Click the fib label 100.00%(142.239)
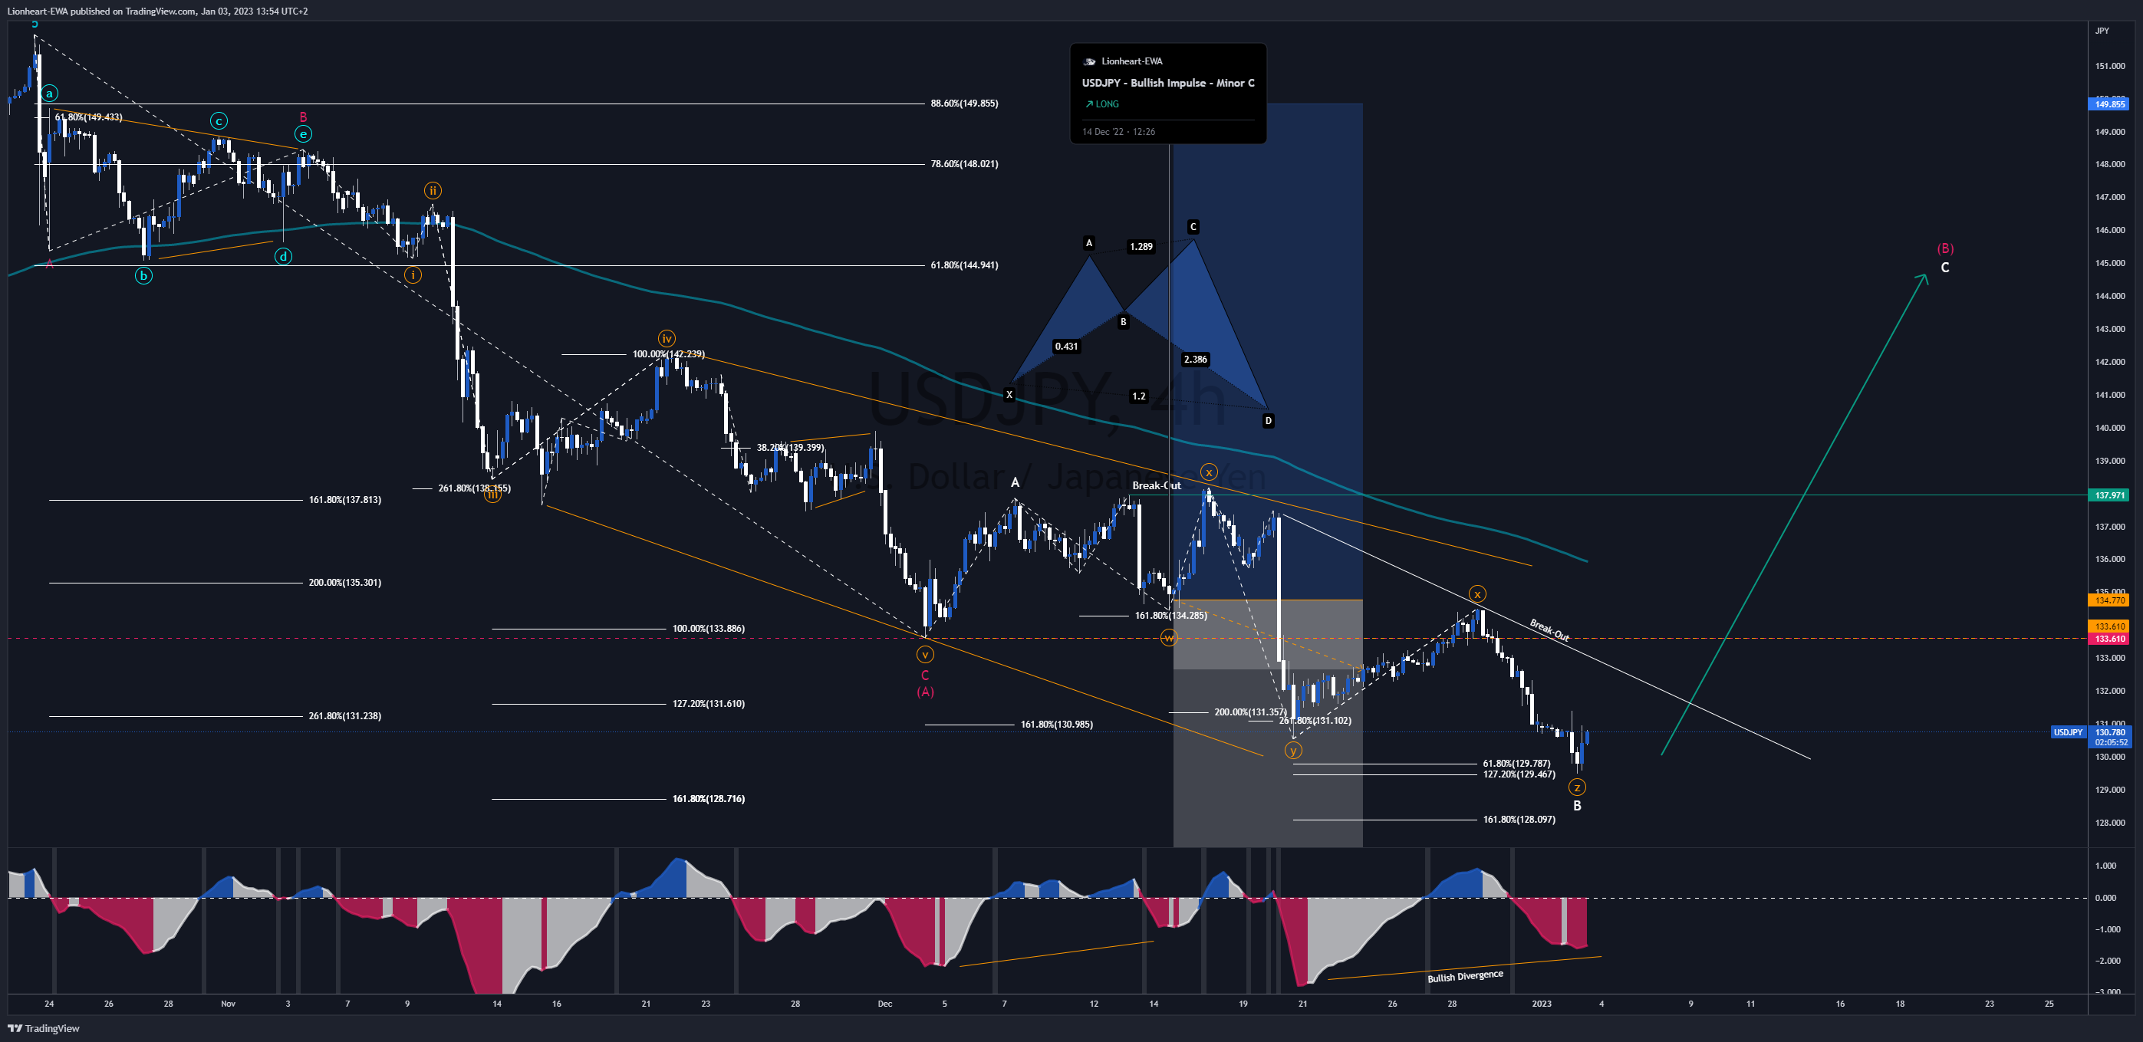Screen dimensions: 2143x1042 coord(668,354)
